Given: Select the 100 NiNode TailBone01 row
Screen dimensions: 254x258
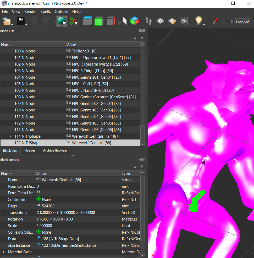Looking at the screenshot, I should [x=70, y=51].
